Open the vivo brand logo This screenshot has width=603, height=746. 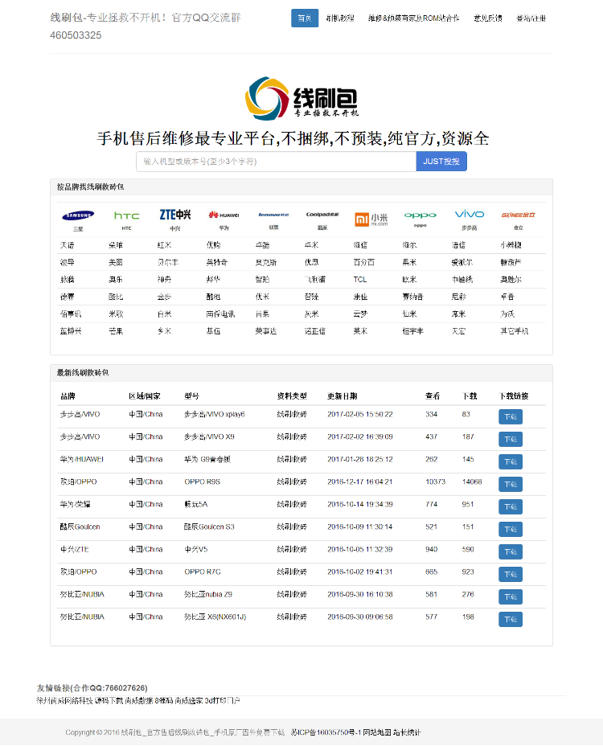(x=470, y=214)
